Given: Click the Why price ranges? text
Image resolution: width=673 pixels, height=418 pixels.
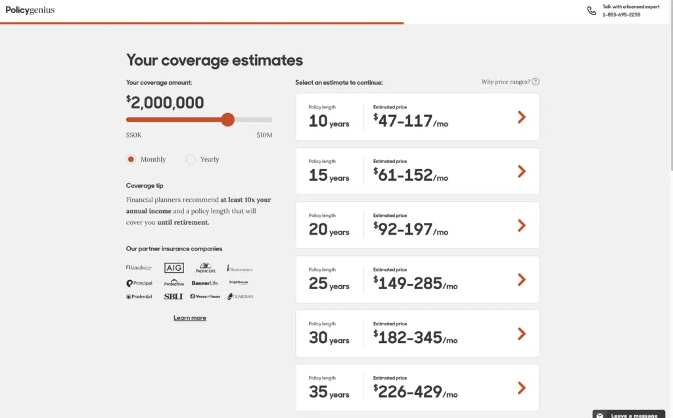Looking at the screenshot, I should (505, 82).
